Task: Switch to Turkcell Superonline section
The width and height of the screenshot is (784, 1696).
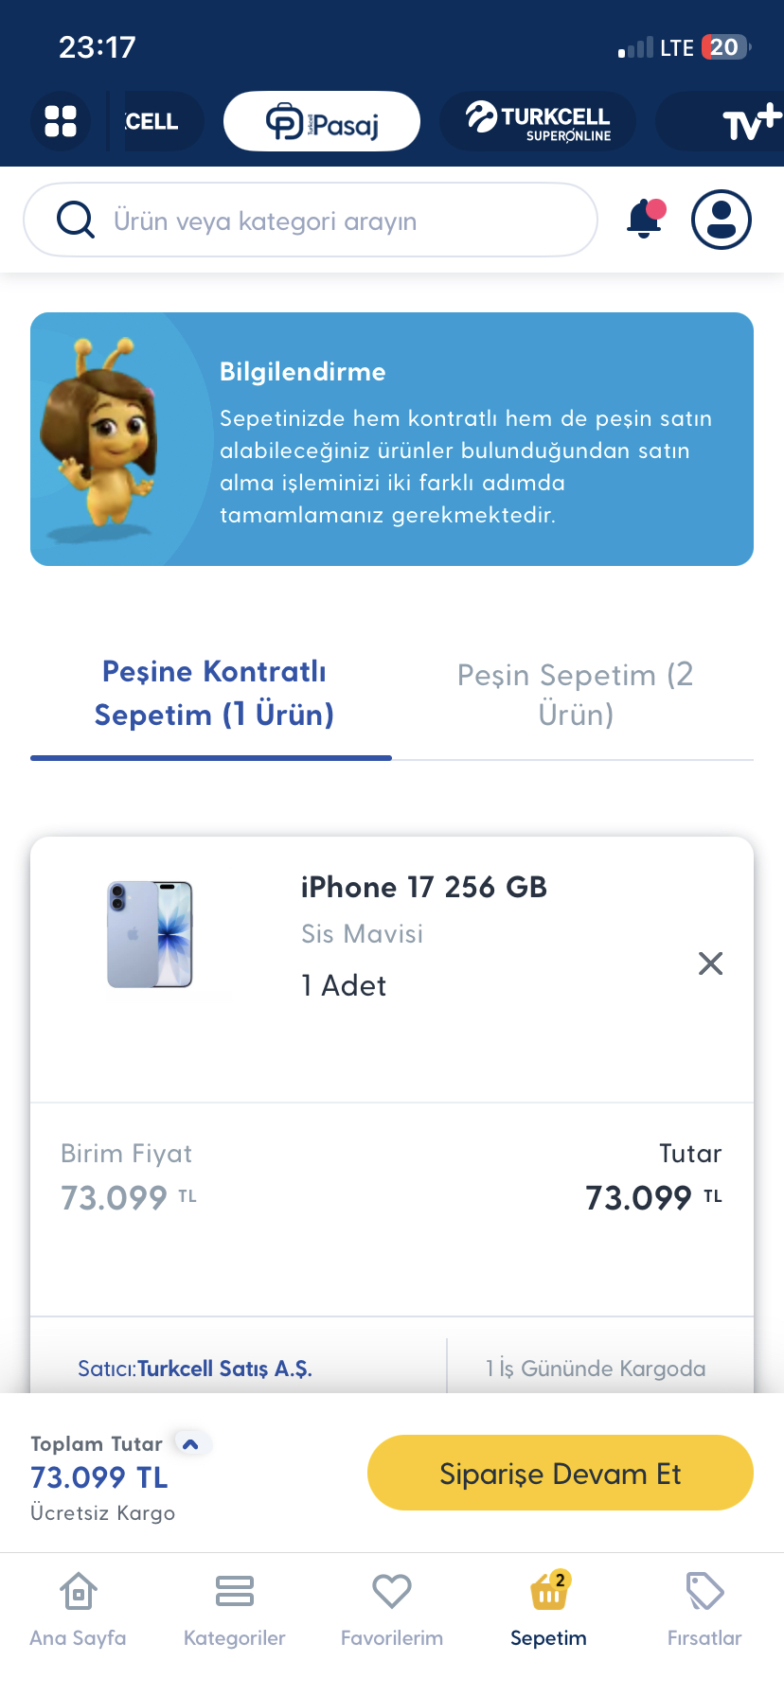Action: 538,121
